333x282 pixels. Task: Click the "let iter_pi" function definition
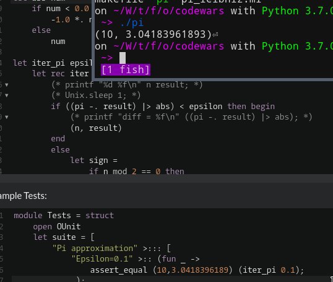(x=53, y=63)
